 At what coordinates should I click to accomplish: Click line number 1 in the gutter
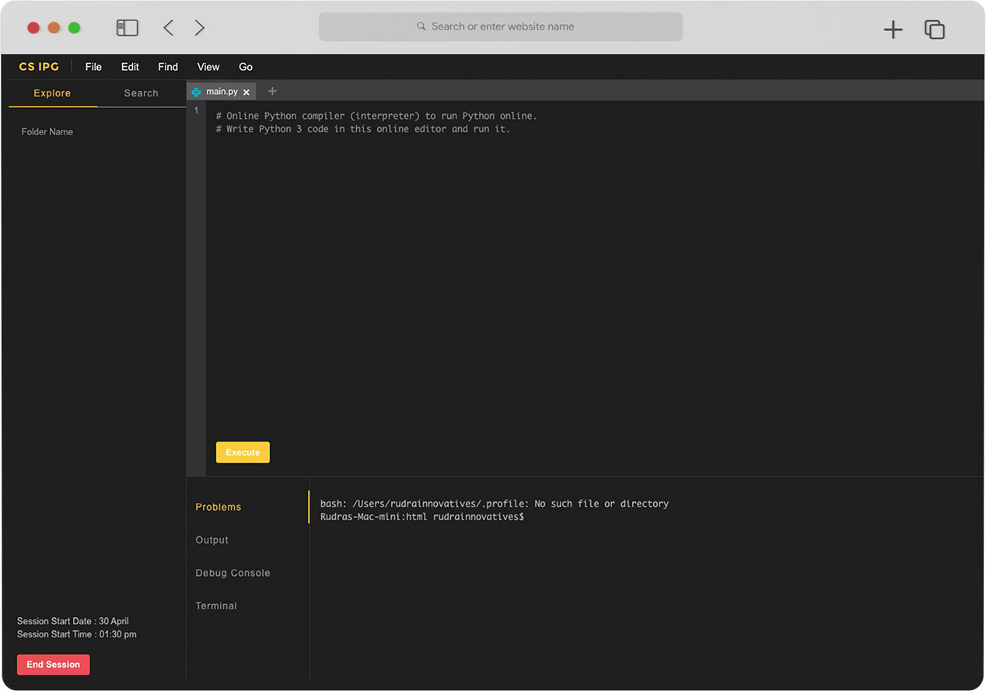click(196, 111)
